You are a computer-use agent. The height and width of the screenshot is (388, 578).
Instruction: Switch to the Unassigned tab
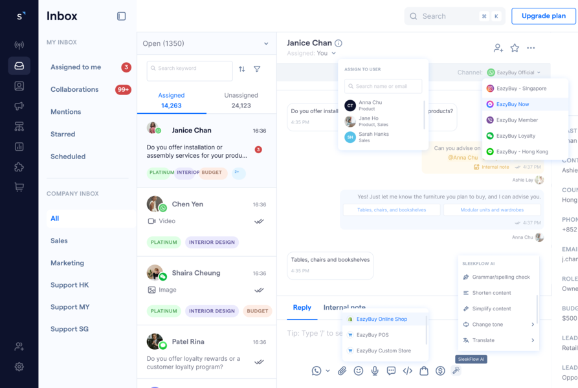click(241, 100)
